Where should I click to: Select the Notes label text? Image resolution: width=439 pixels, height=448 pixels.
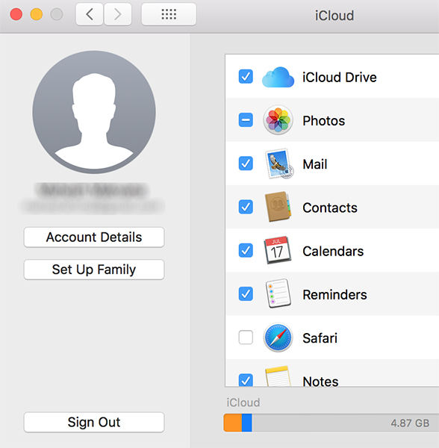320,381
